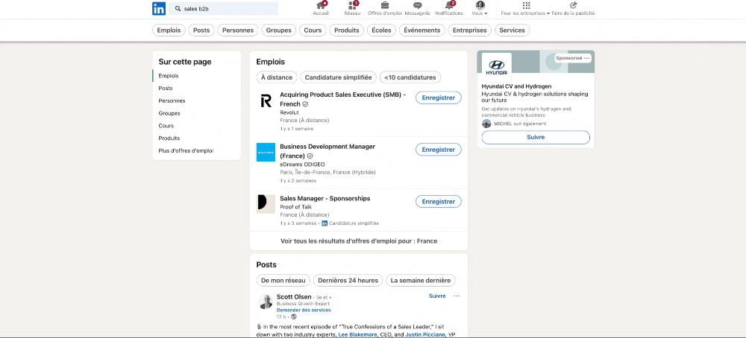Save the eDreams ODIGEO job
The height and width of the screenshot is (338, 746).
[438, 150]
